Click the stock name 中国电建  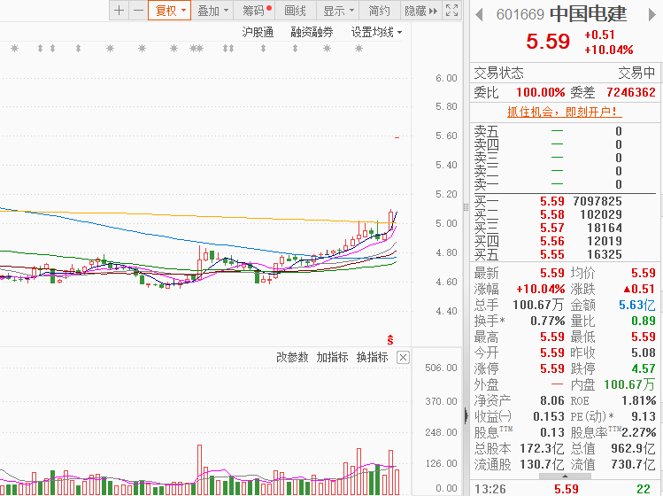click(x=588, y=14)
